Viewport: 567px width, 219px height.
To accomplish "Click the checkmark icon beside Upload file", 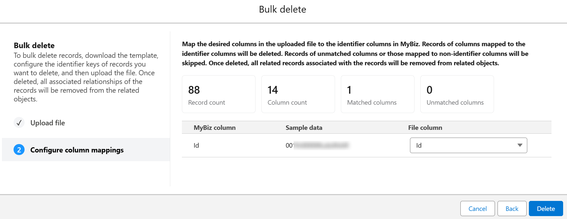I will click(19, 123).
